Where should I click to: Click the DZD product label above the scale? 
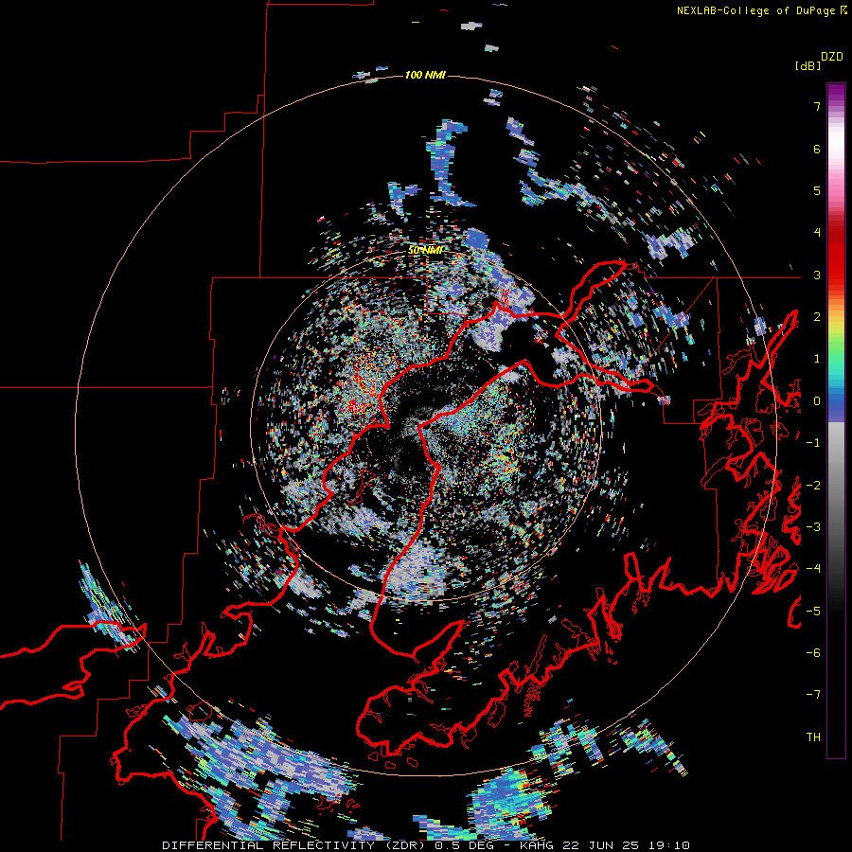click(x=832, y=57)
